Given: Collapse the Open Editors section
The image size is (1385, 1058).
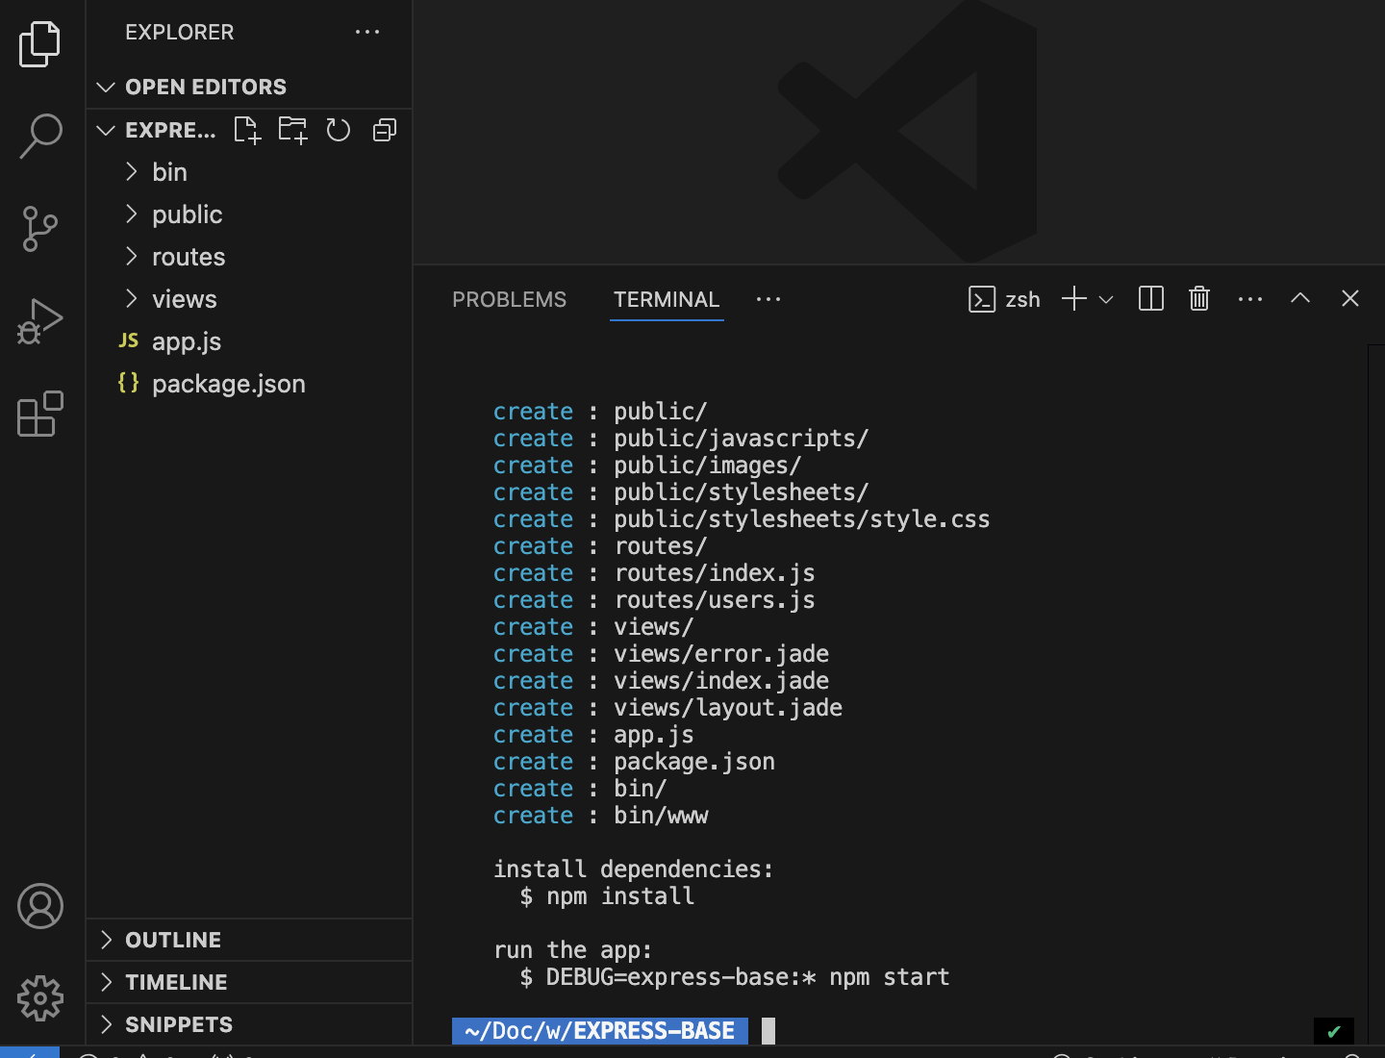Looking at the screenshot, I should (x=250, y=87).
